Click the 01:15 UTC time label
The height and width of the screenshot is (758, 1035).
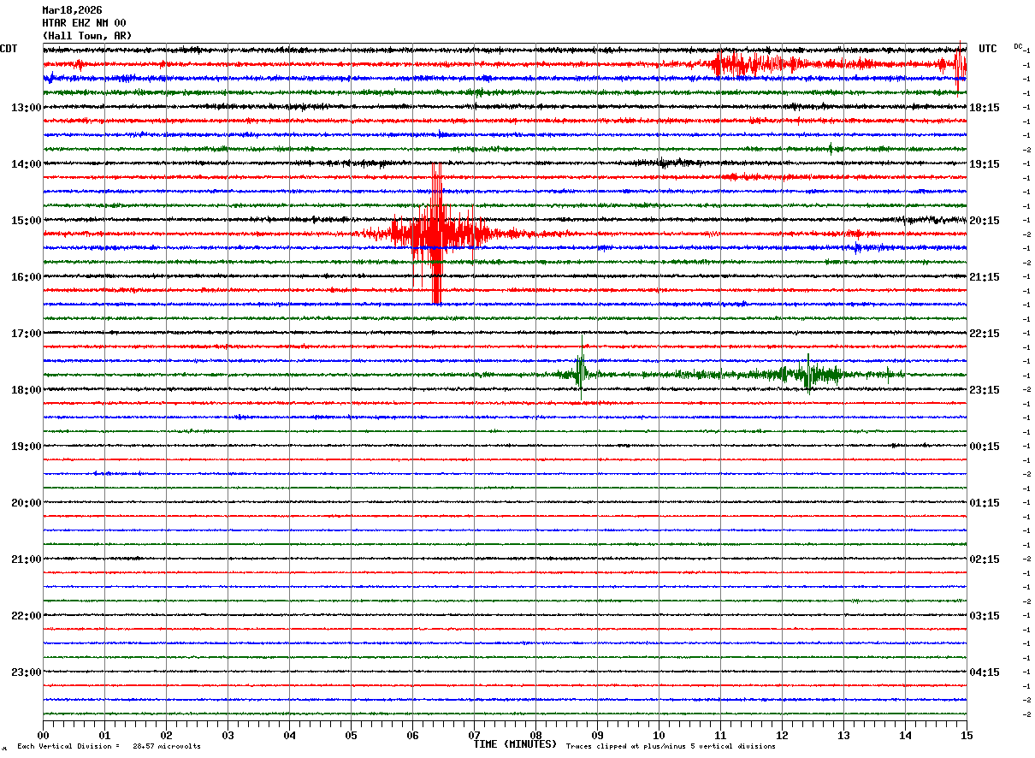coord(985,502)
